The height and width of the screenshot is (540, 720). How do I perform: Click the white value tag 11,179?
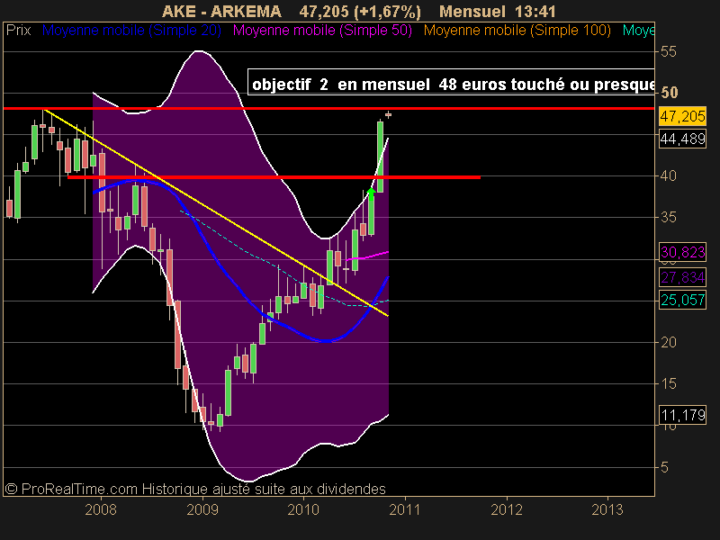(x=682, y=415)
